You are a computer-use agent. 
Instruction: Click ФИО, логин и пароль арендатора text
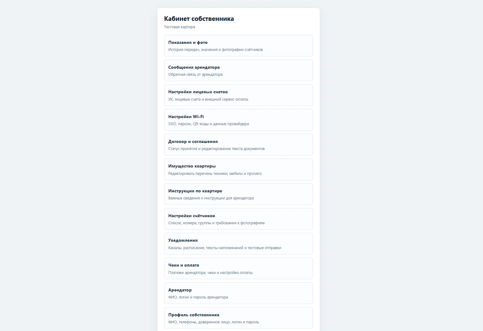198,297
